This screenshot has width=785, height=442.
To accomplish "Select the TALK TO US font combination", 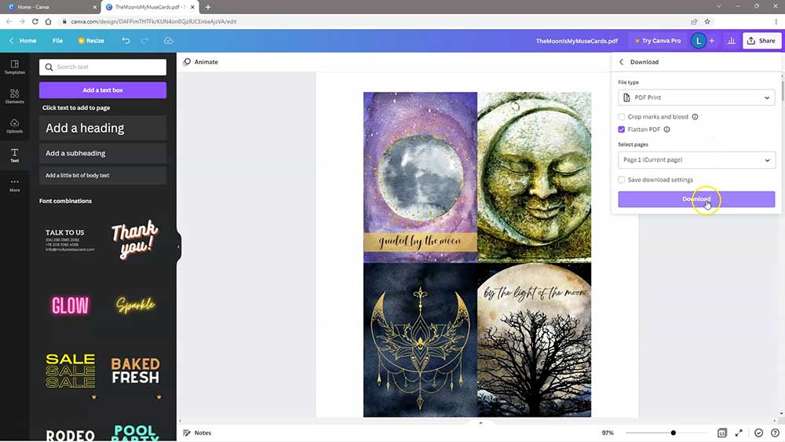I will click(70, 239).
